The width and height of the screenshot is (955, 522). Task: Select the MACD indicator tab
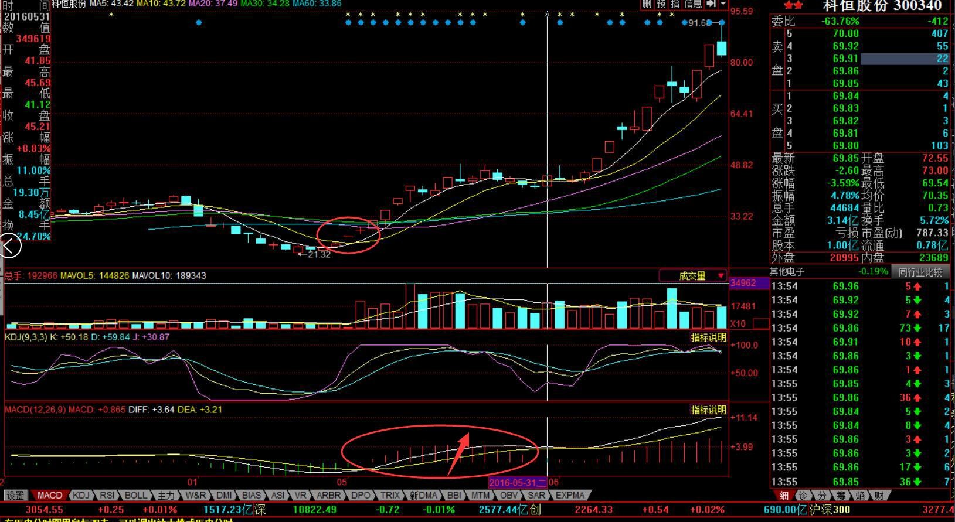[x=49, y=495]
